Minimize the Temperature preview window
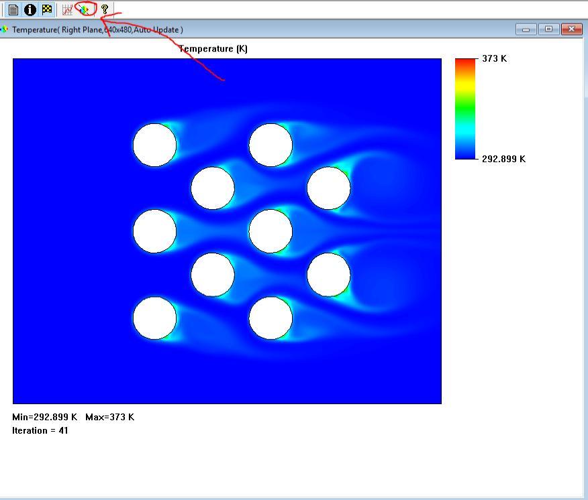The image size is (588, 500). point(526,29)
